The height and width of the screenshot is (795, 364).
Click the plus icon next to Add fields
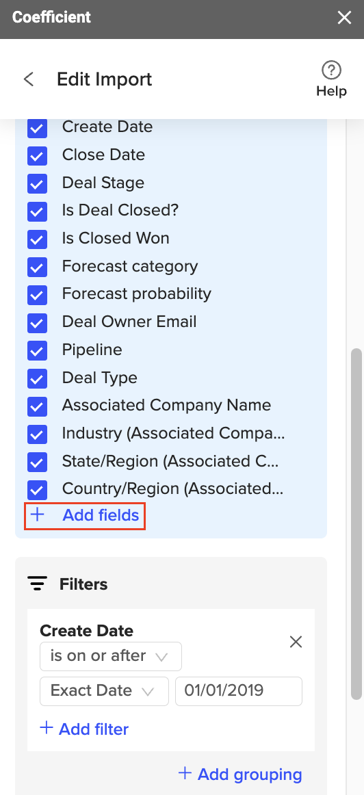(x=38, y=515)
